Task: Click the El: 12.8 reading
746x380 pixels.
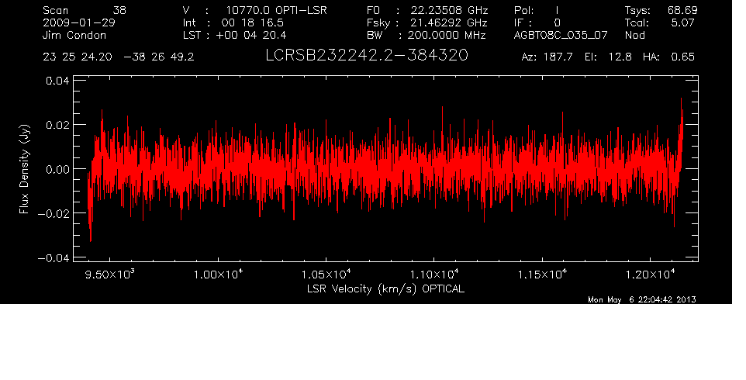Action: pyautogui.click(x=608, y=57)
